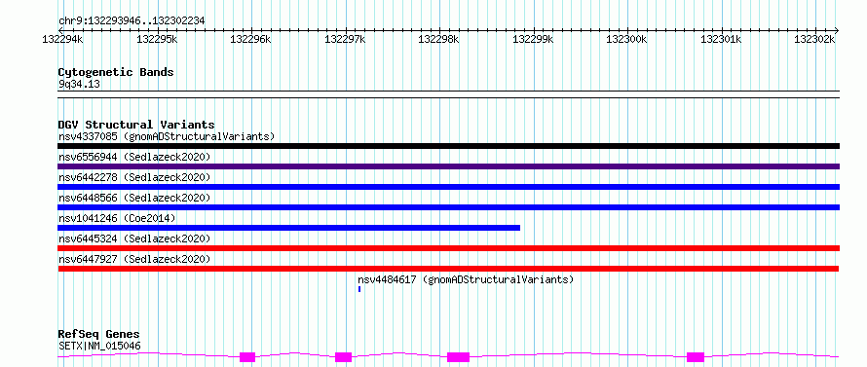The image size is (867, 367).
Task: Click the SETX exon near 132301k
Action: tap(696, 357)
